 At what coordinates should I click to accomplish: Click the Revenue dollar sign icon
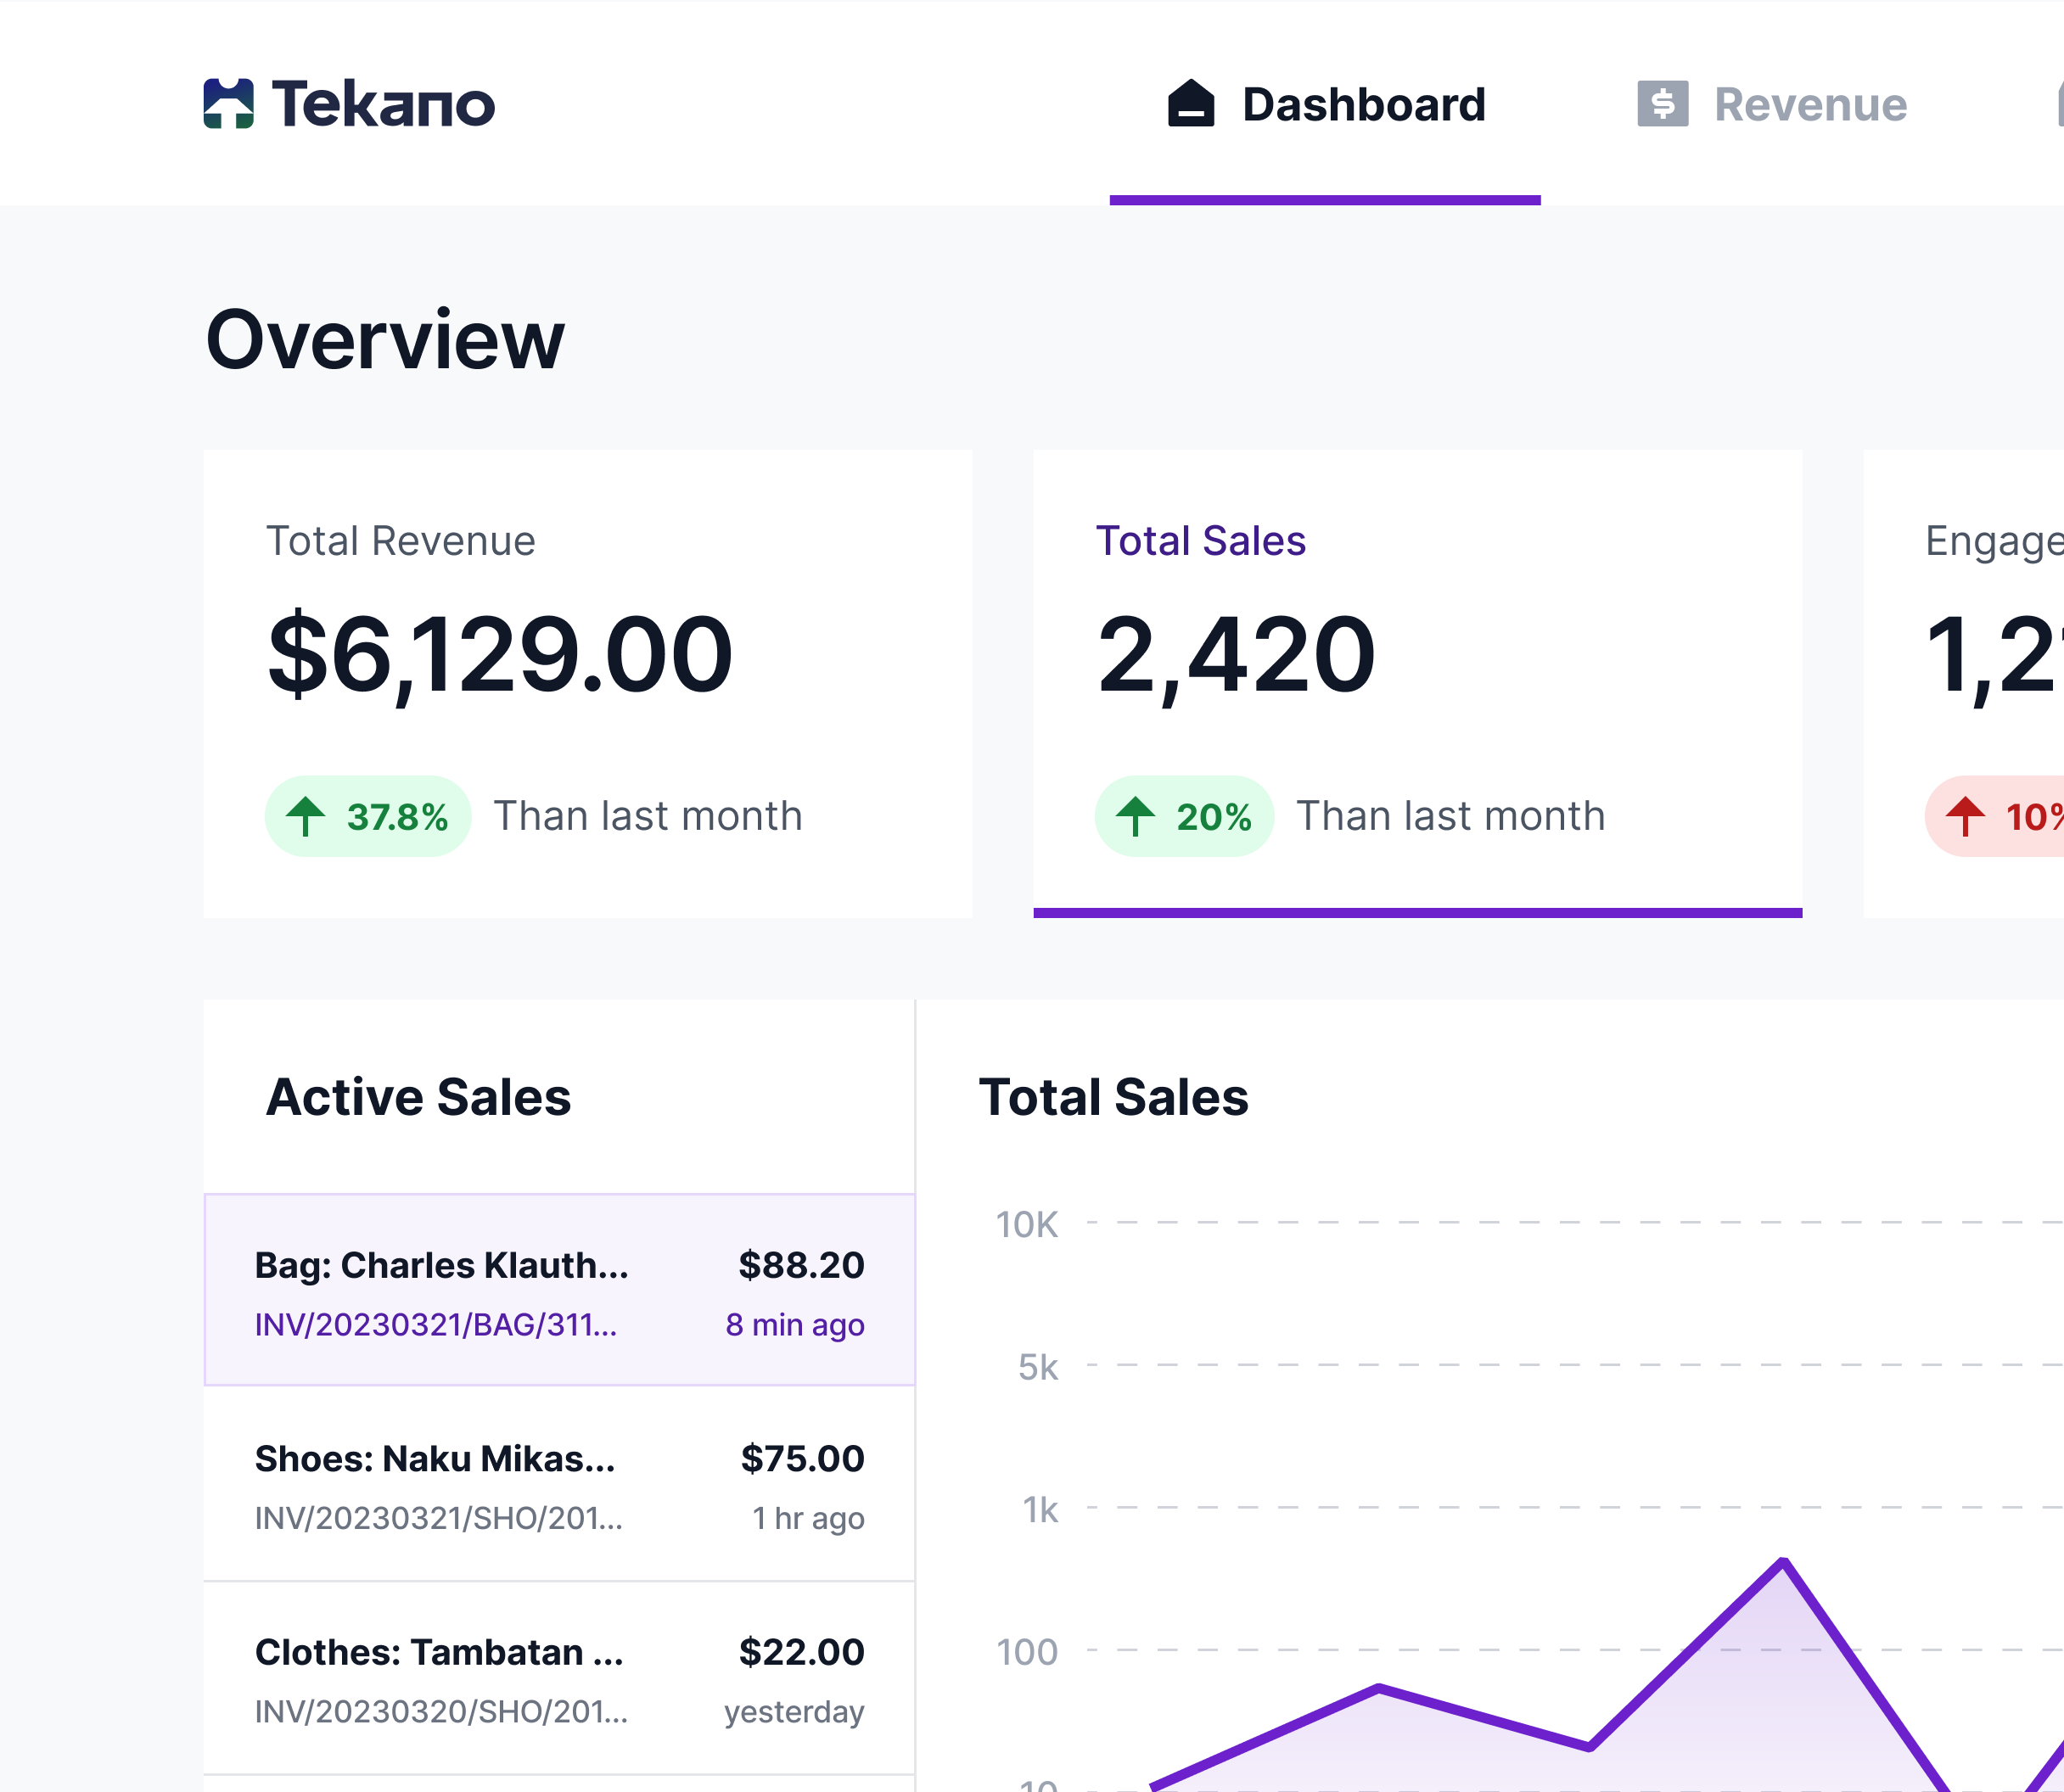1662,104
